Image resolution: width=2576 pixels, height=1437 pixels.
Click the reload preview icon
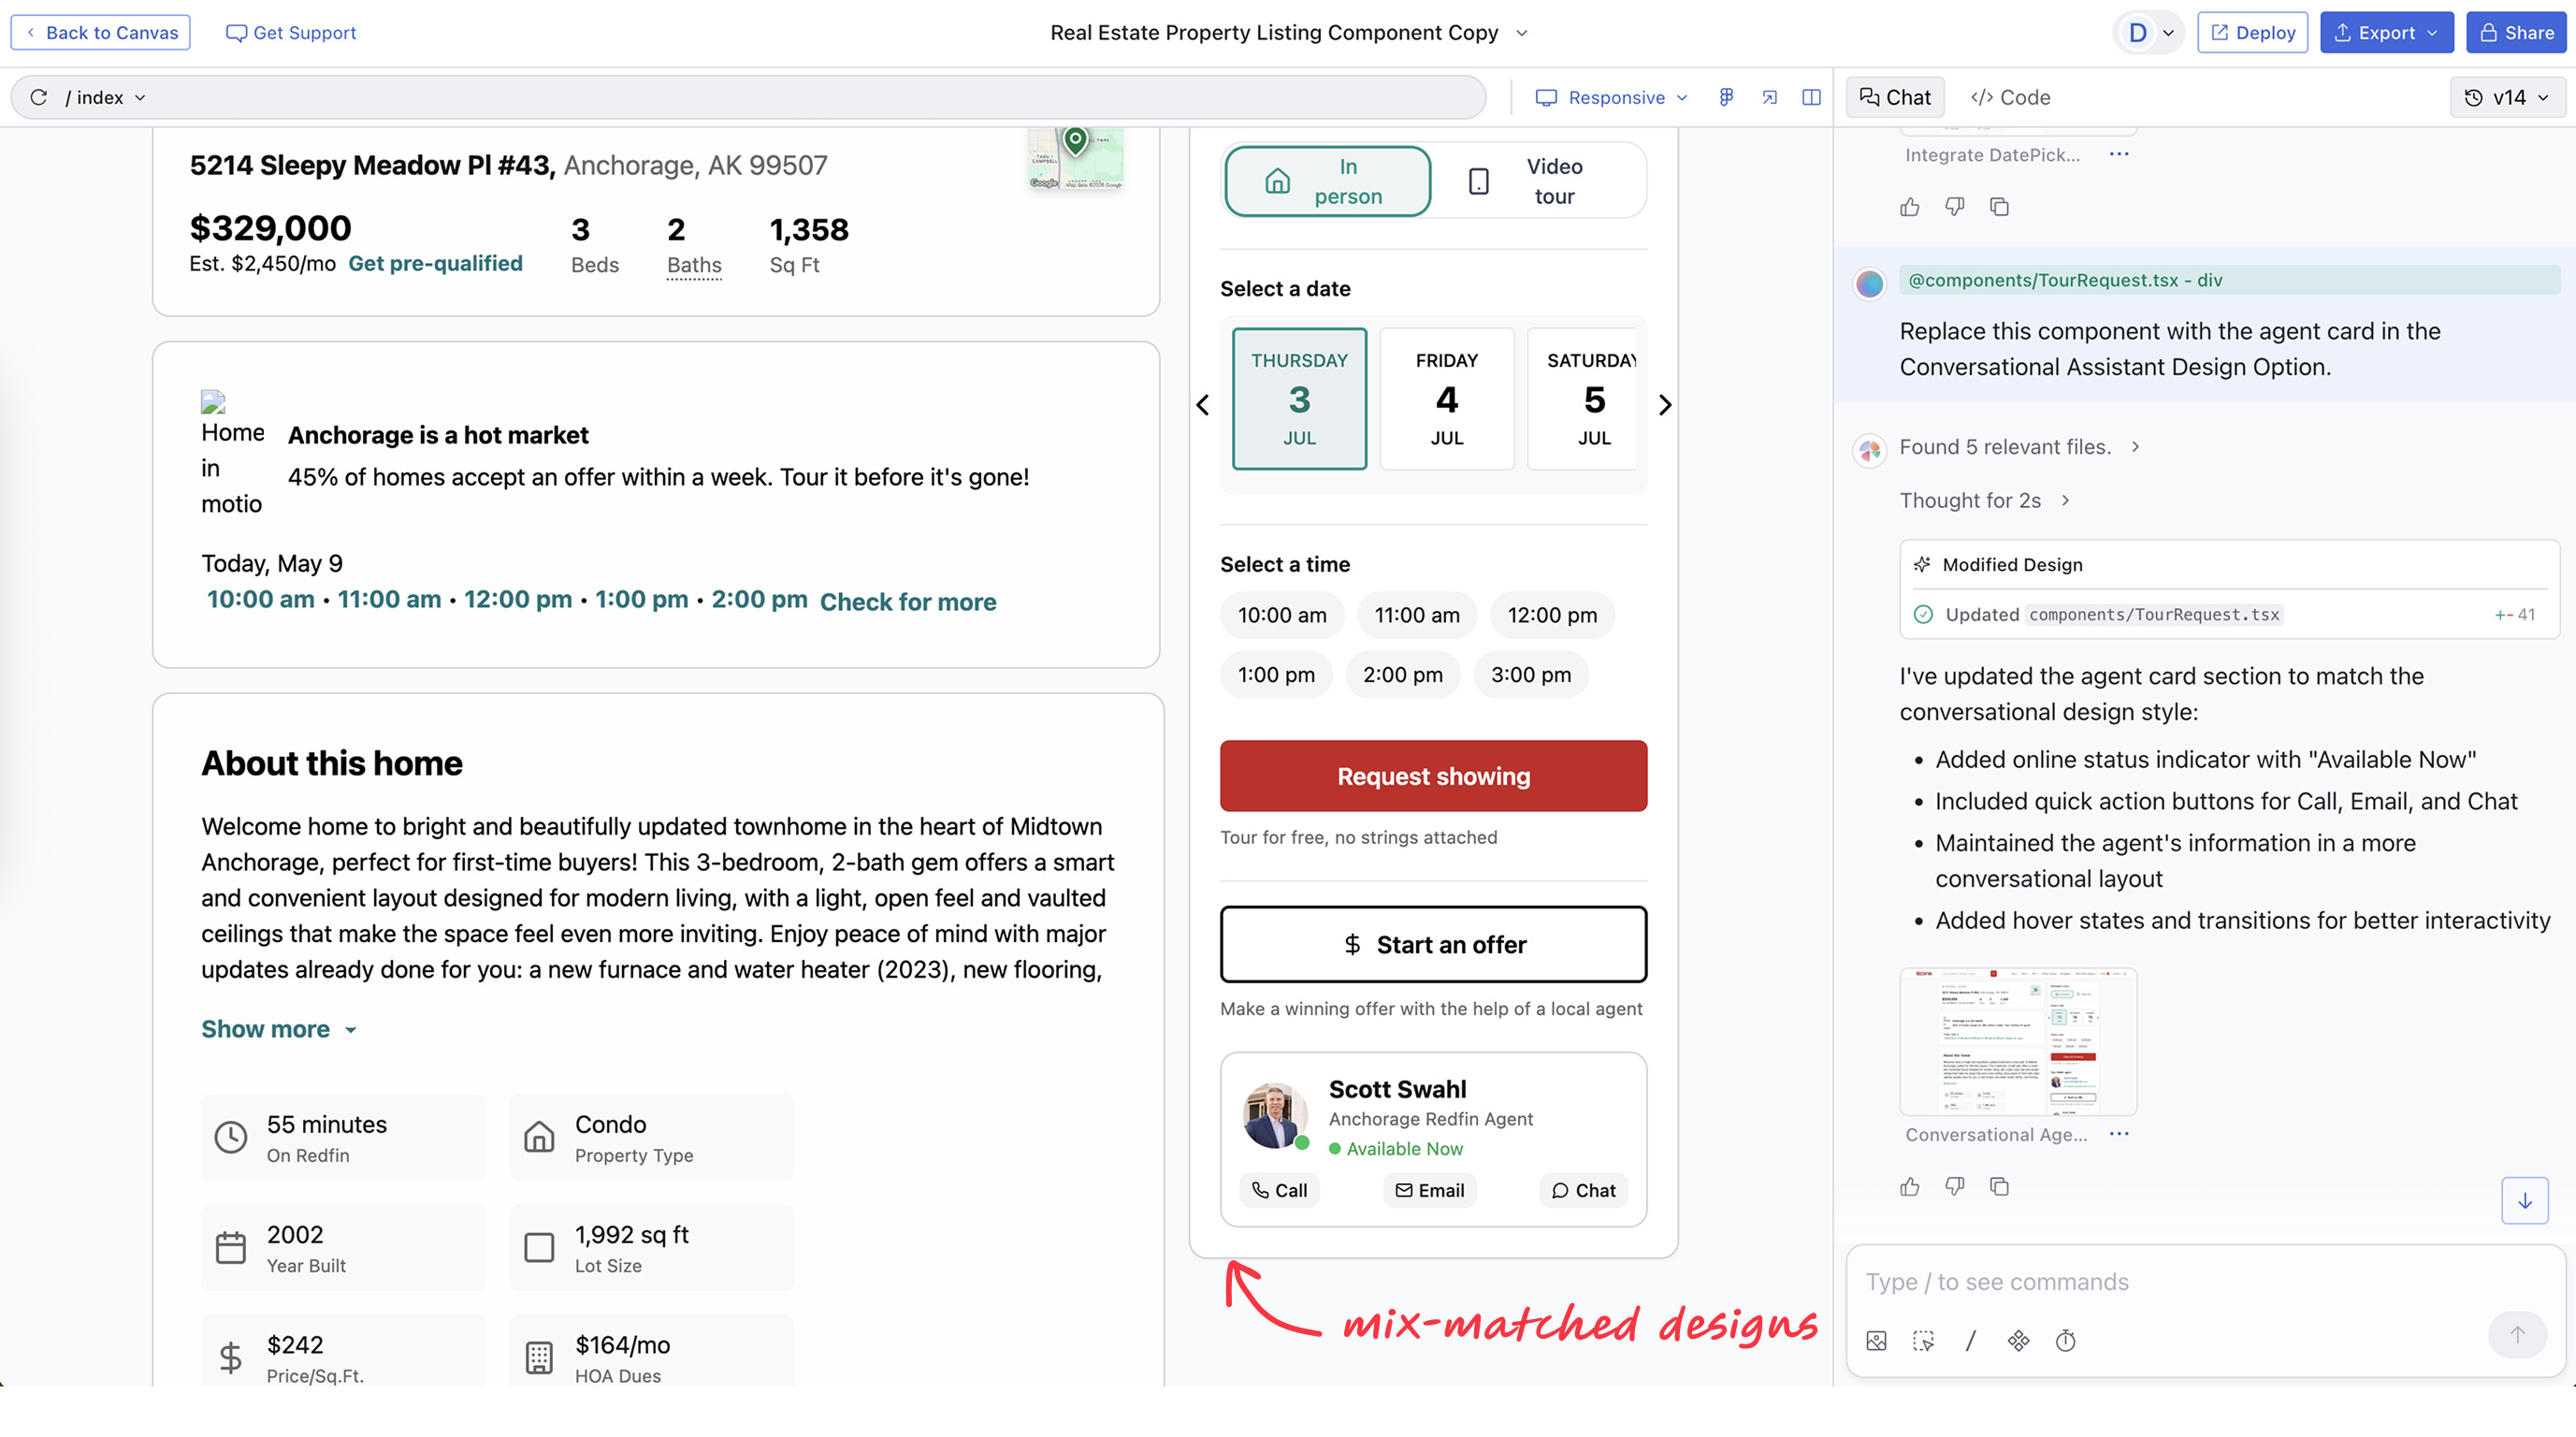click(x=39, y=97)
